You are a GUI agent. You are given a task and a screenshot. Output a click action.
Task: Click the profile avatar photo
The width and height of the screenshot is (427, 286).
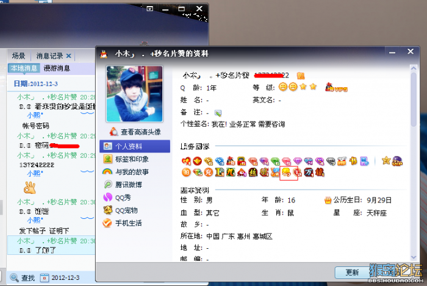(135, 94)
